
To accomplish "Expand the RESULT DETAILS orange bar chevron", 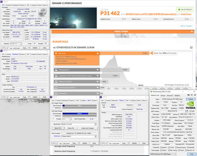I will 192,32.
